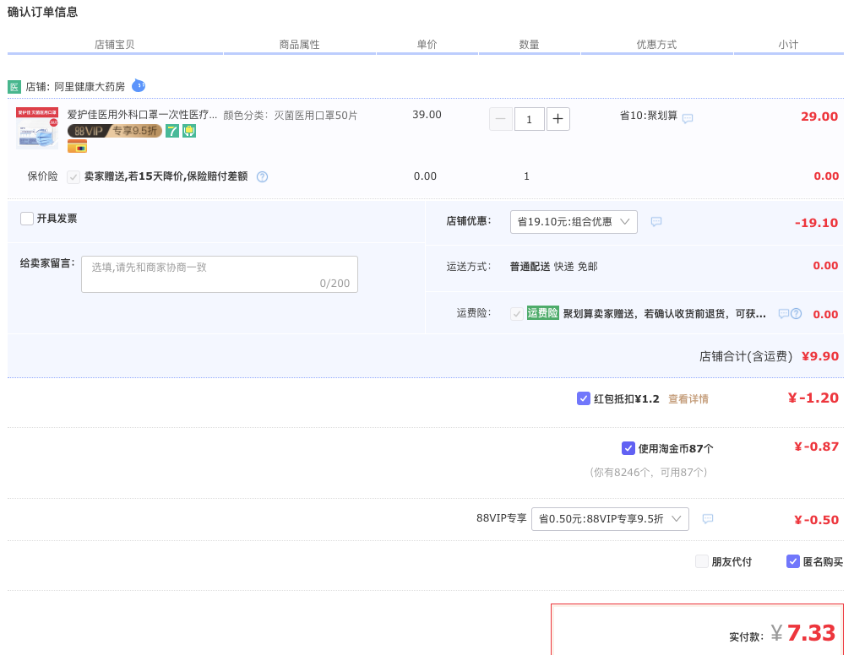Click the green 7-day return icon
Screen dimensions: 854x655
coord(172,131)
